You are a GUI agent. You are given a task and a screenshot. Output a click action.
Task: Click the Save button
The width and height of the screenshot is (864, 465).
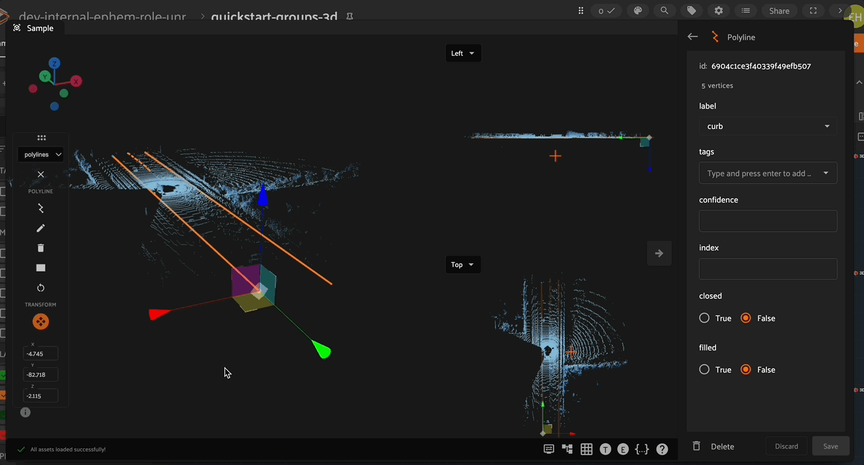[831, 445]
